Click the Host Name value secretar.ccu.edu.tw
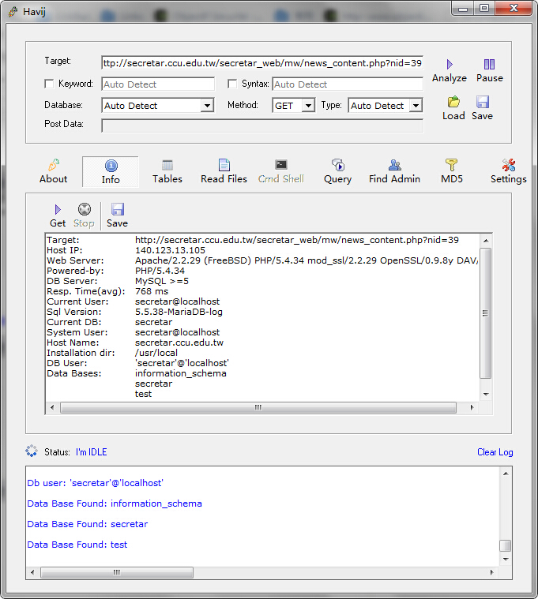This screenshot has height=599, width=538. (x=179, y=343)
